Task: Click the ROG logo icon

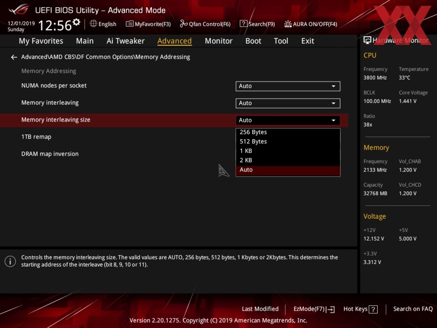Action: pyautogui.click(x=19, y=10)
